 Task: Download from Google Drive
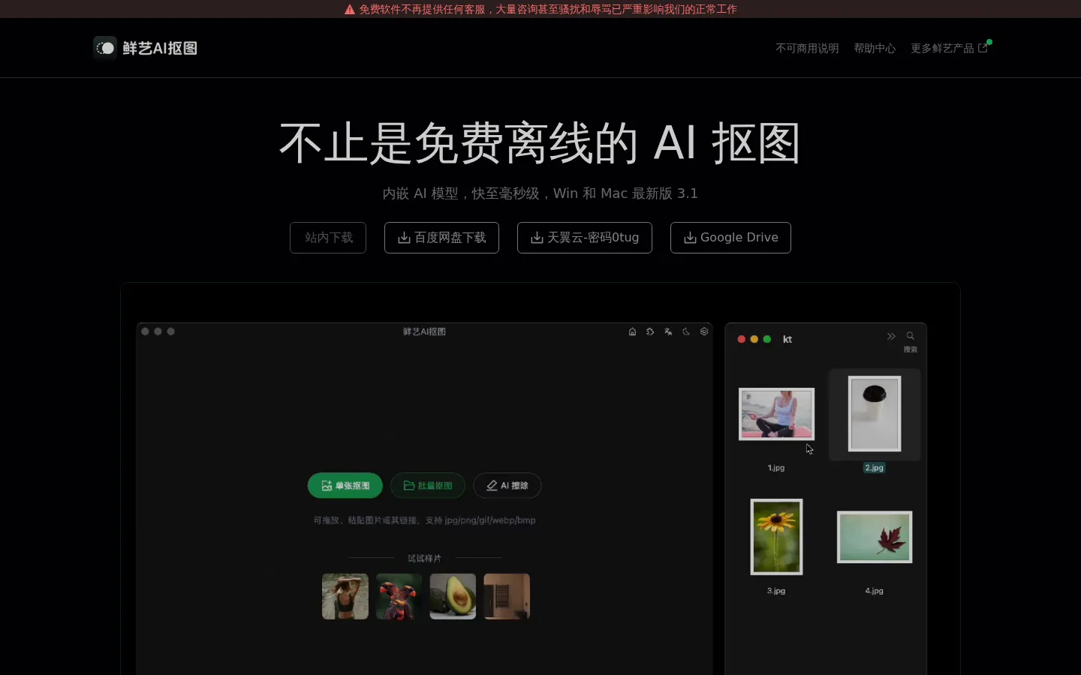pyautogui.click(x=730, y=238)
